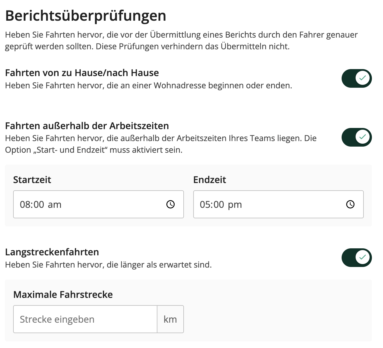The width and height of the screenshot is (383, 348).
Task: Click the Langstreckenfahrten section title
Action: tap(52, 252)
